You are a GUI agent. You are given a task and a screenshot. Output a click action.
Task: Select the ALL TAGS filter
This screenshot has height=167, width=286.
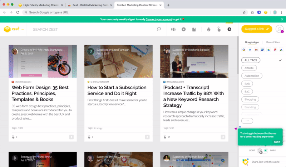[251, 60]
